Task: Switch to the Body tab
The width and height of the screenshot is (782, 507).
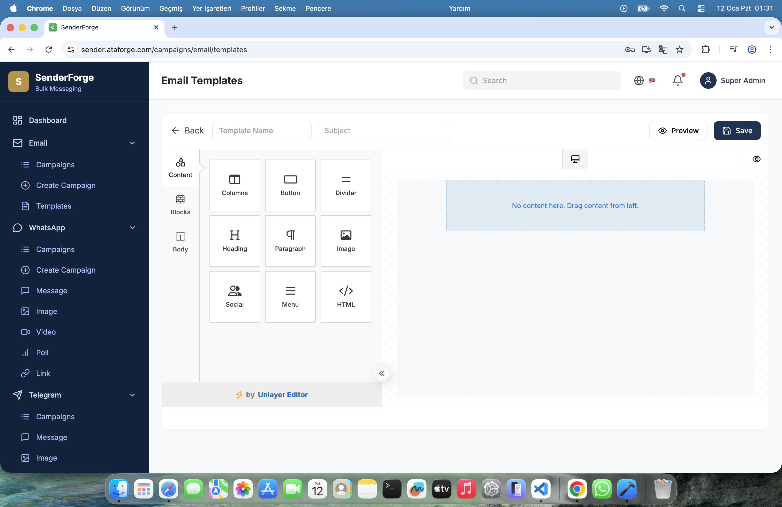Action: [x=181, y=242]
